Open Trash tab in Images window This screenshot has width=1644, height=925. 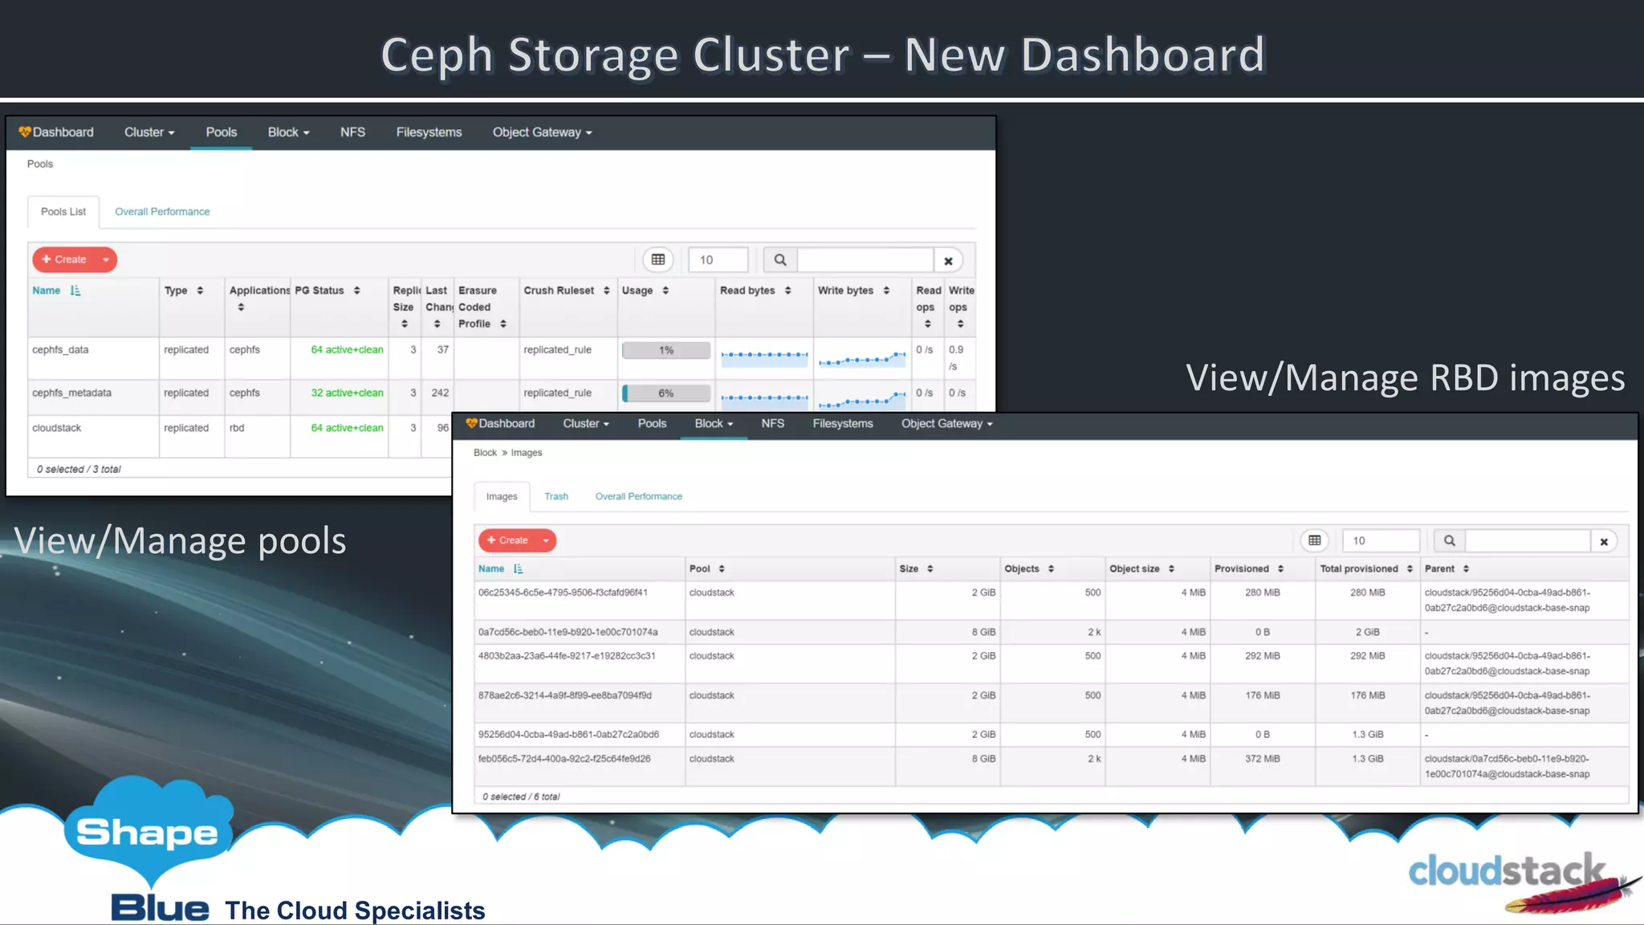(556, 496)
